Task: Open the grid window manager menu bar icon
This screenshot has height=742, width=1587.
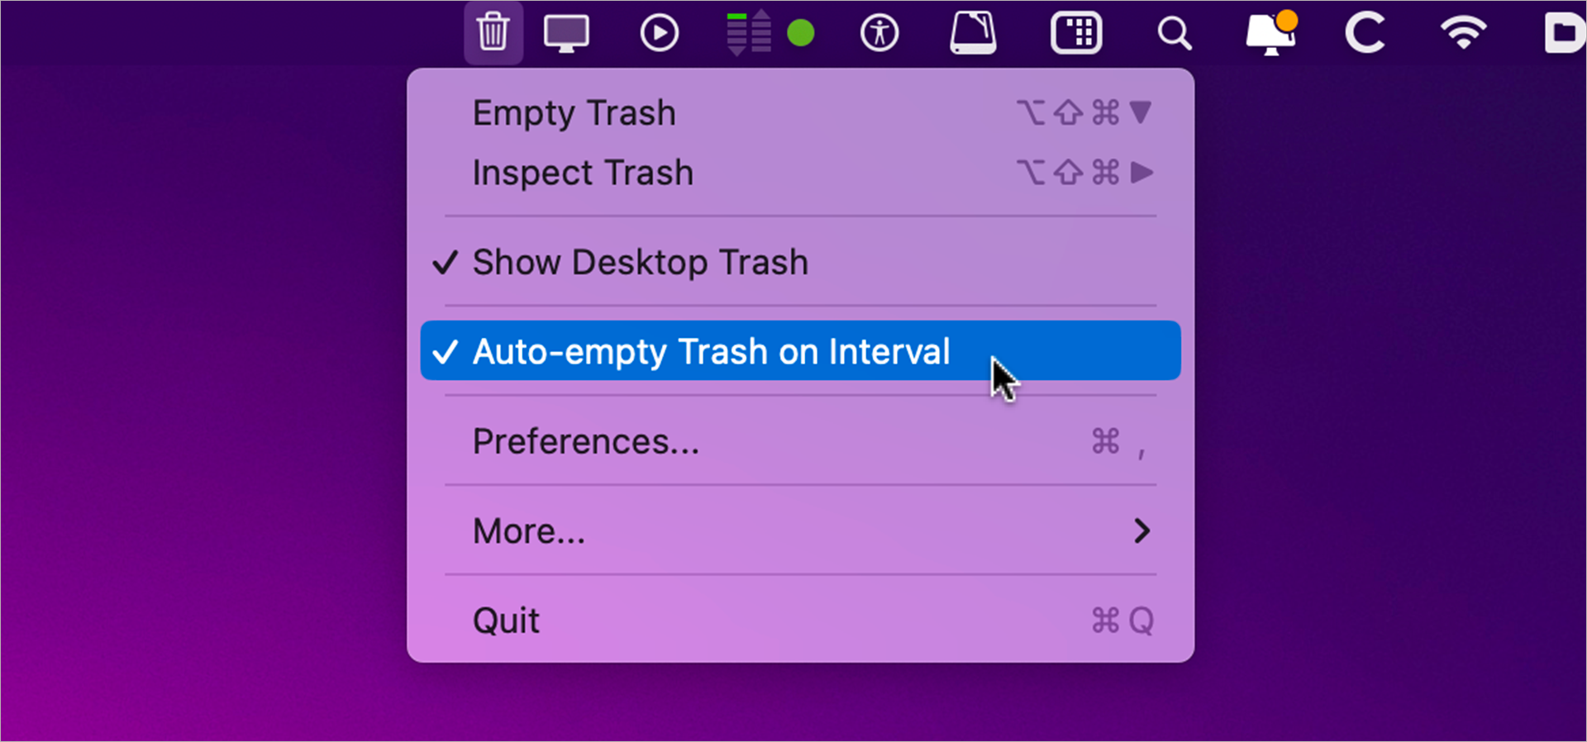Action: [x=1076, y=33]
